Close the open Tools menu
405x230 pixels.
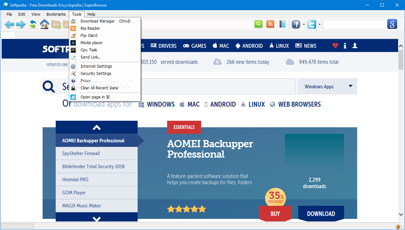(x=77, y=14)
